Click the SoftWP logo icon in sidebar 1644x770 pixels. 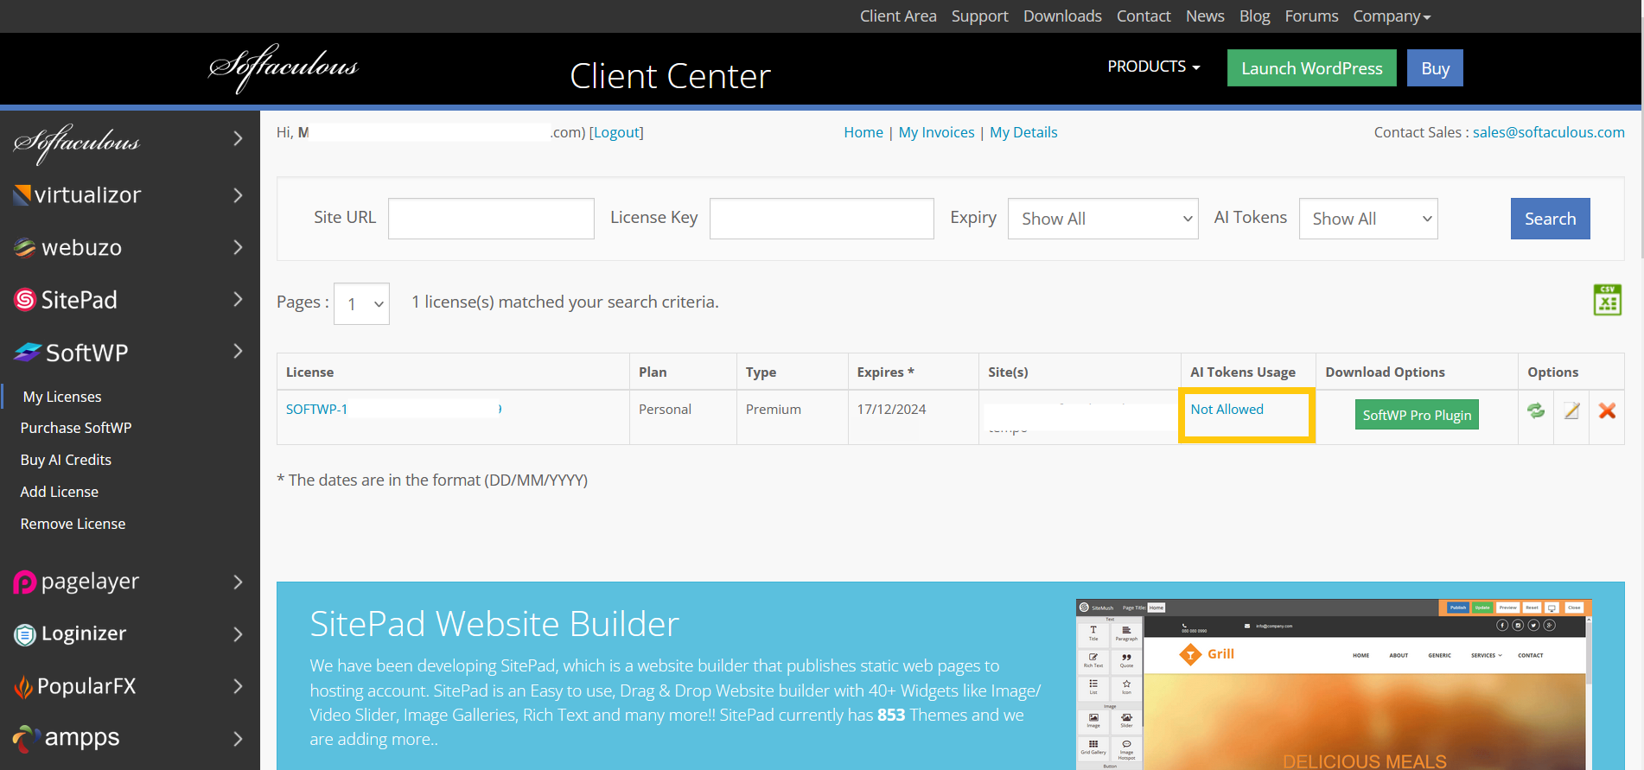point(28,352)
